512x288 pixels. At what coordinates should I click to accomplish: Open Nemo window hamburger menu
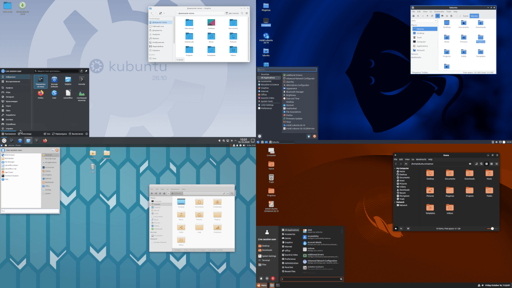tap(395, 155)
